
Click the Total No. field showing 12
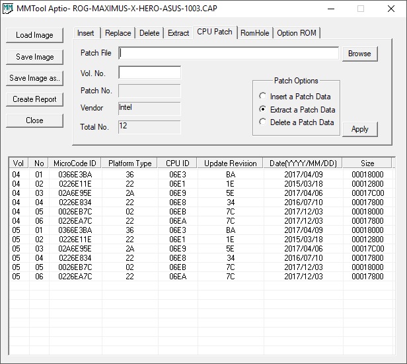coord(149,127)
